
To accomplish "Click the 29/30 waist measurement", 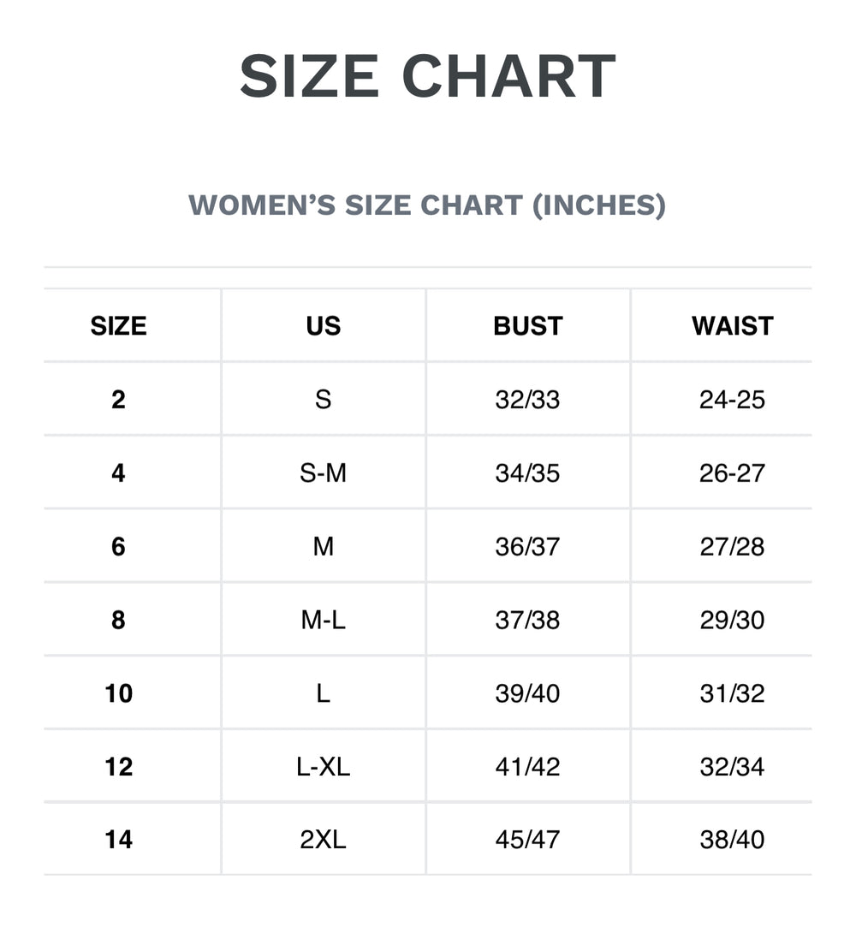I will tap(732, 621).
